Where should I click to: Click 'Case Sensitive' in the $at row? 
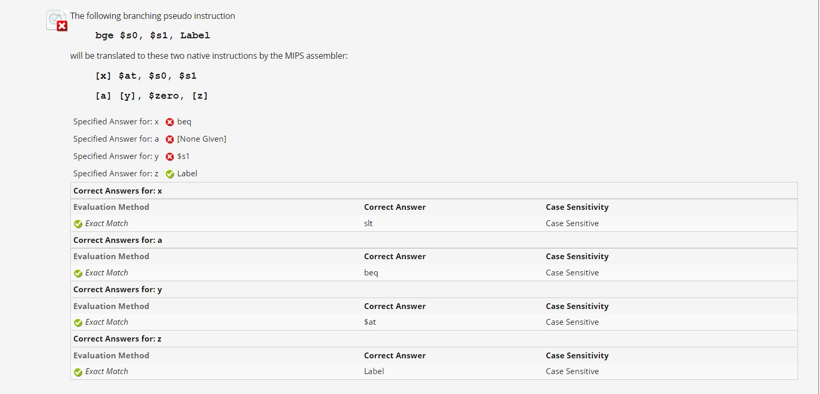click(x=572, y=322)
